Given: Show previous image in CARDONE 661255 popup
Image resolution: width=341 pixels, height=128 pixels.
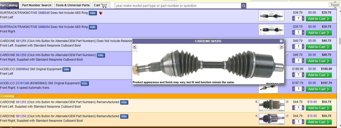Looking at the screenshot, I should tap(135, 47).
